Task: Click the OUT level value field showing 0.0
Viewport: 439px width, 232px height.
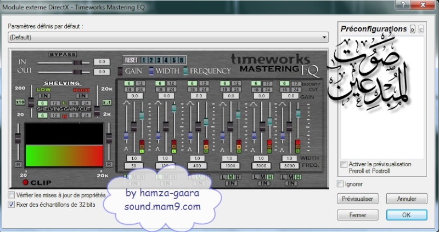Action: pos(102,72)
